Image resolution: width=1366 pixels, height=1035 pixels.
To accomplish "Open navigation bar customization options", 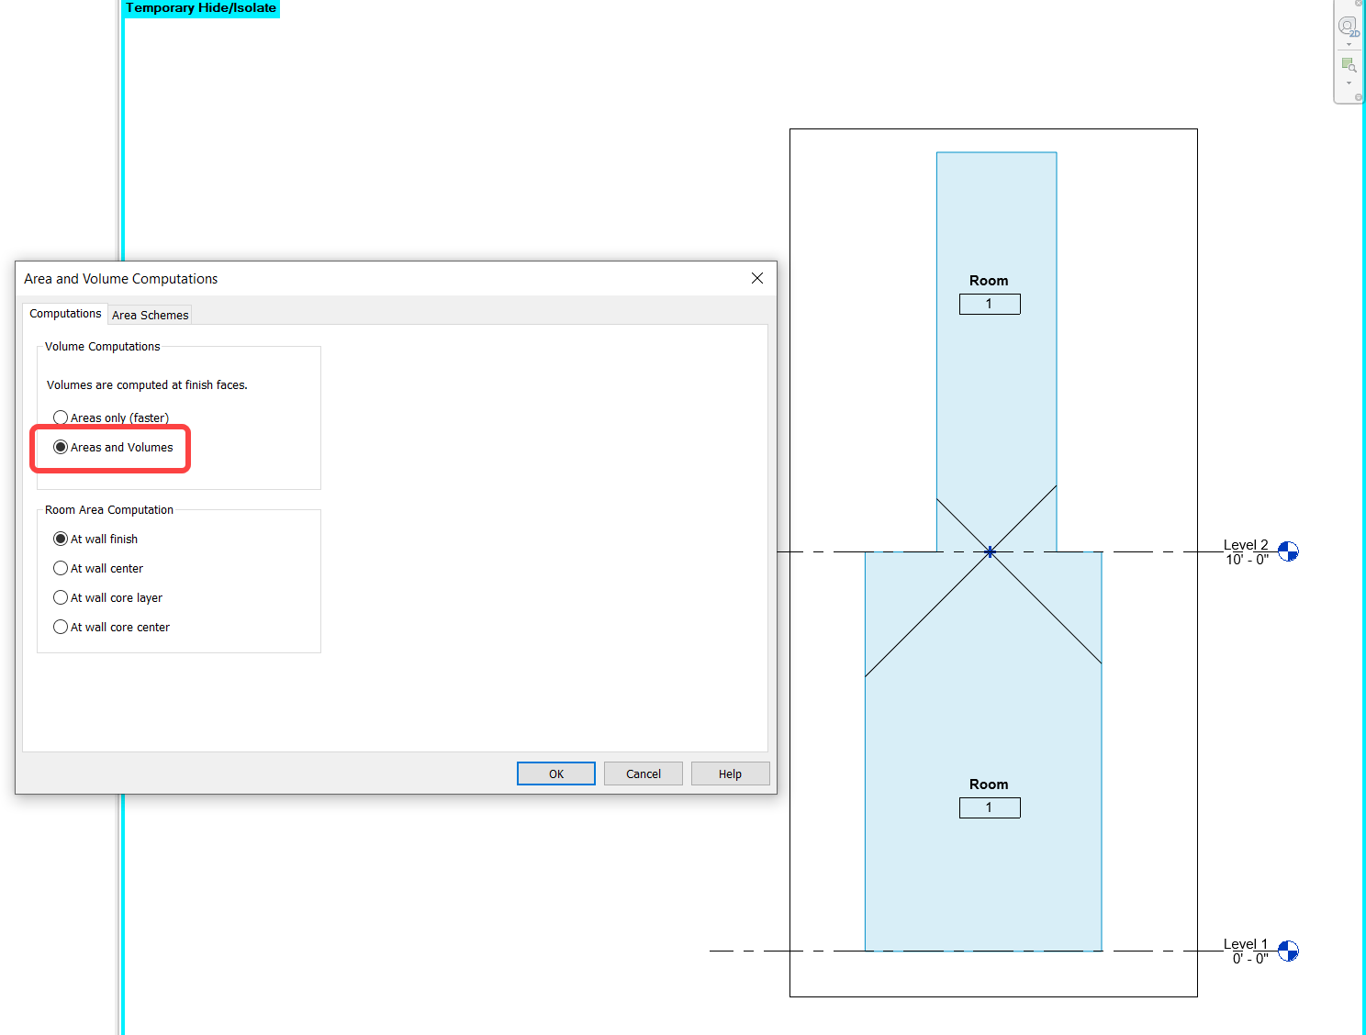I will (1359, 96).
